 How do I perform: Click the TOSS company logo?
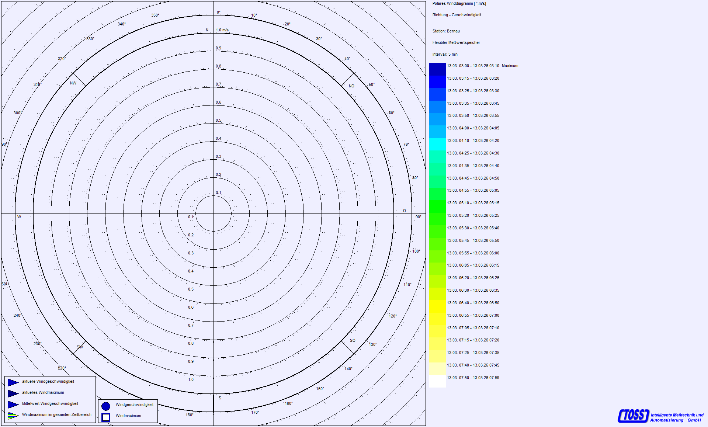tap(633, 416)
